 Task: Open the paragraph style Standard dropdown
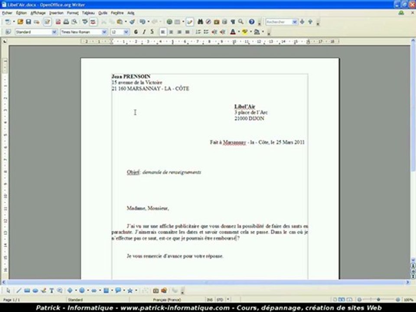point(55,32)
